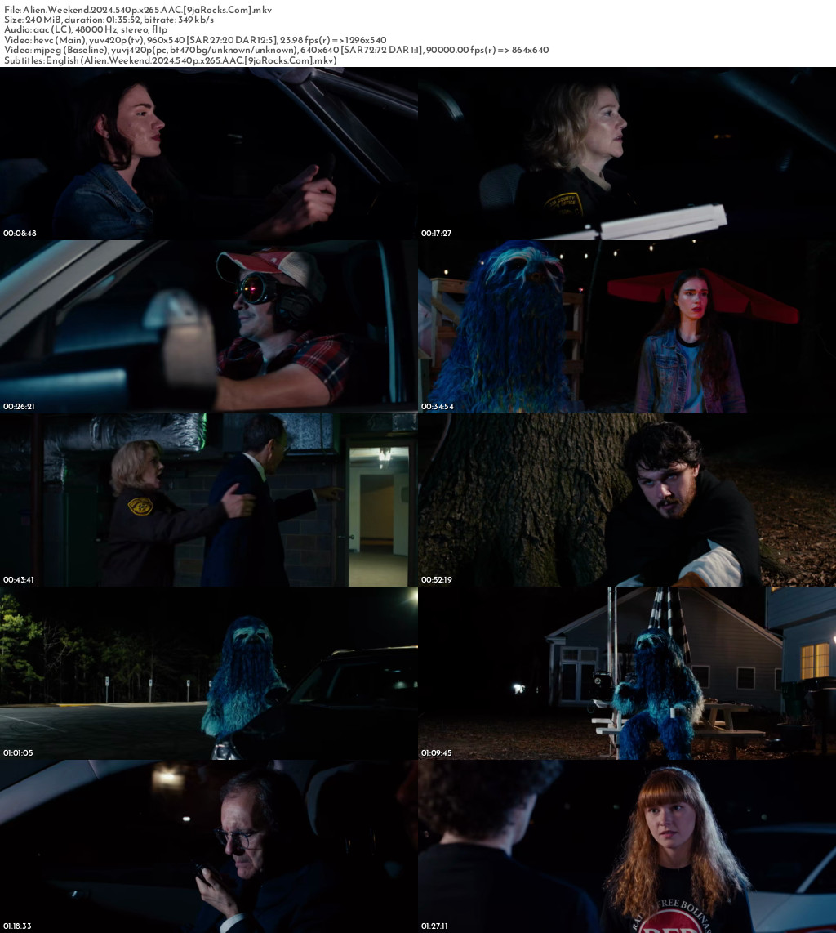
Task: Select the blue creature sitting outside the house
Action: (x=627, y=673)
